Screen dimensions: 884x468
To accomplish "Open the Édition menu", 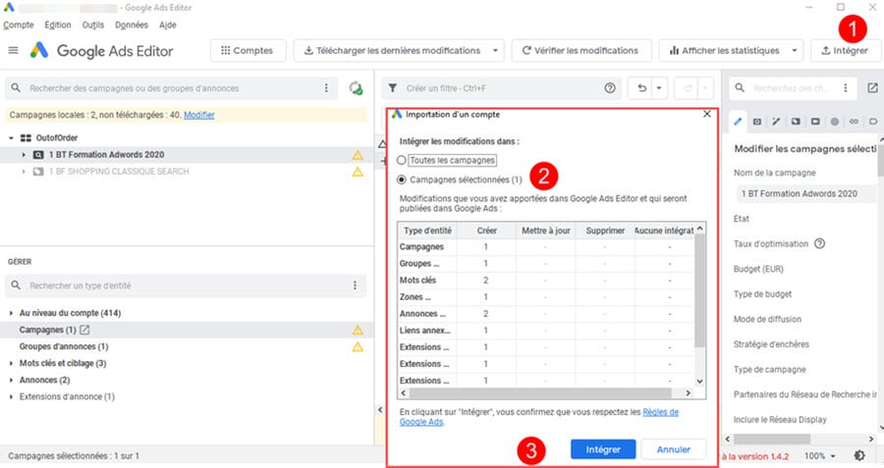I will pos(58,25).
